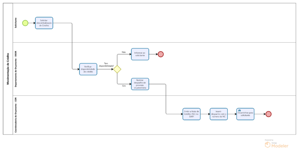The height and width of the screenshot is (163, 299).
Task: Click the 'Encaminhar para solicitante' task box
Action: (x=245, y=114)
